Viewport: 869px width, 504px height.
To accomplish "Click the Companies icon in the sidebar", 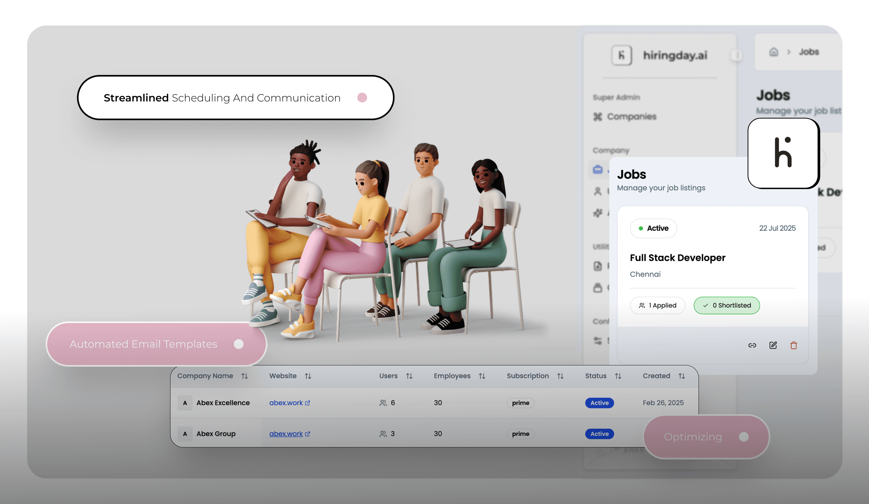I will click(598, 117).
